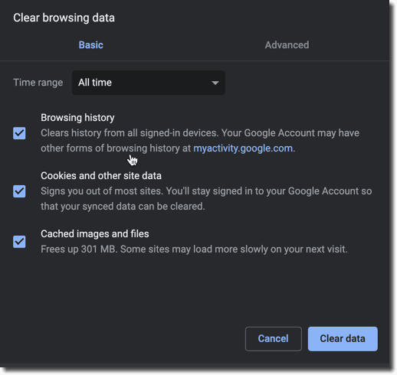Click 'that your synced data can be cleared' text
397x375 pixels.
click(x=123, y=207)
